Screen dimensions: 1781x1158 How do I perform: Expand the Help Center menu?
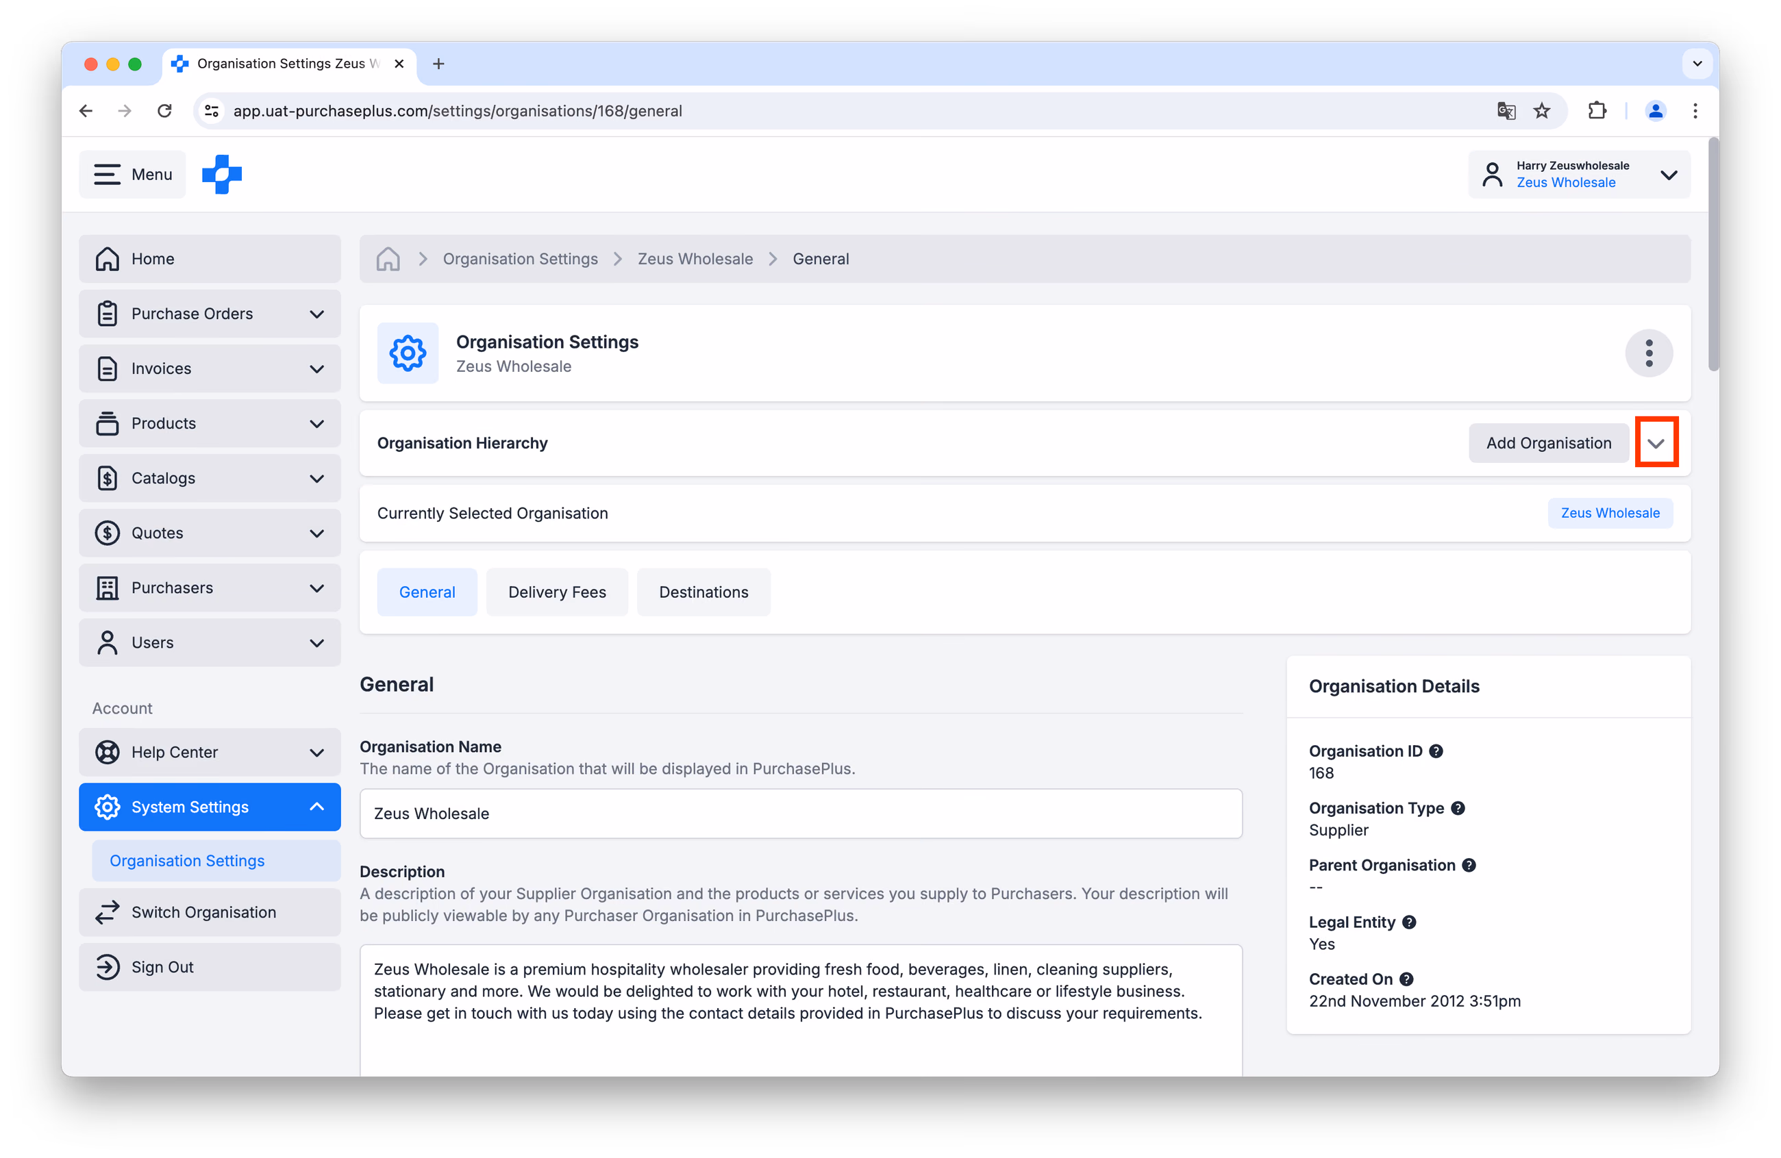click(x=210, y=752)
